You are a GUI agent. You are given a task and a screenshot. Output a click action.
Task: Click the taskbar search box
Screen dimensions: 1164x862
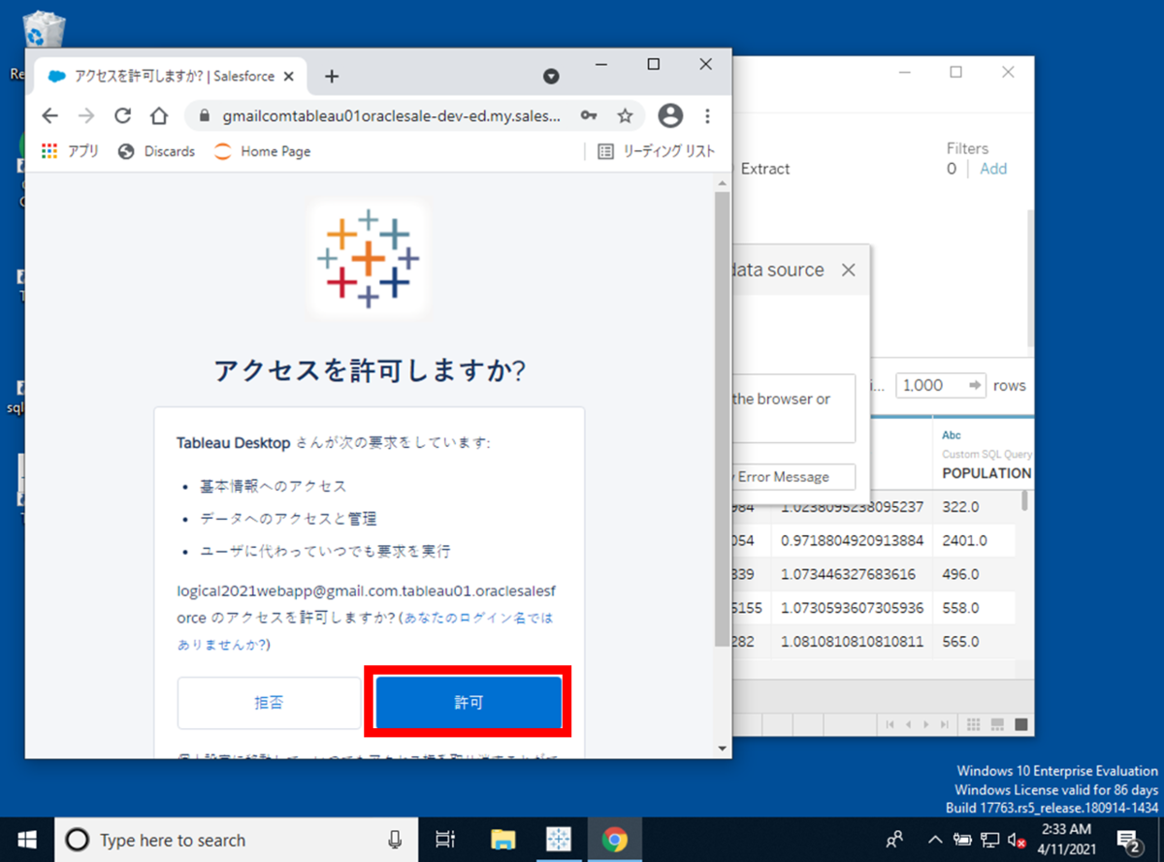tap(236, 840)
